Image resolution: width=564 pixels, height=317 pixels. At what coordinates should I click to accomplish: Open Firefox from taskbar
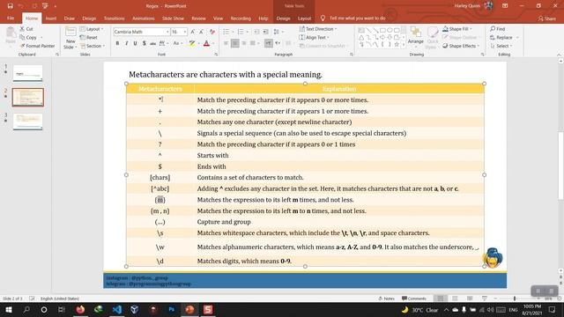pyautogui.click(x=80, y=309)
